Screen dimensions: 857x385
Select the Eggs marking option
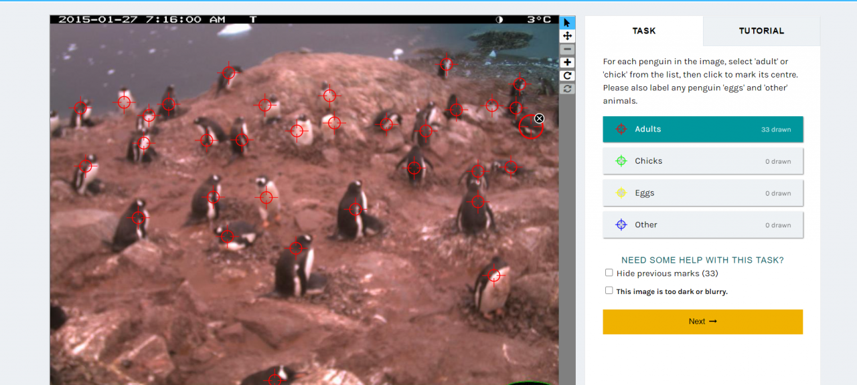702,193
